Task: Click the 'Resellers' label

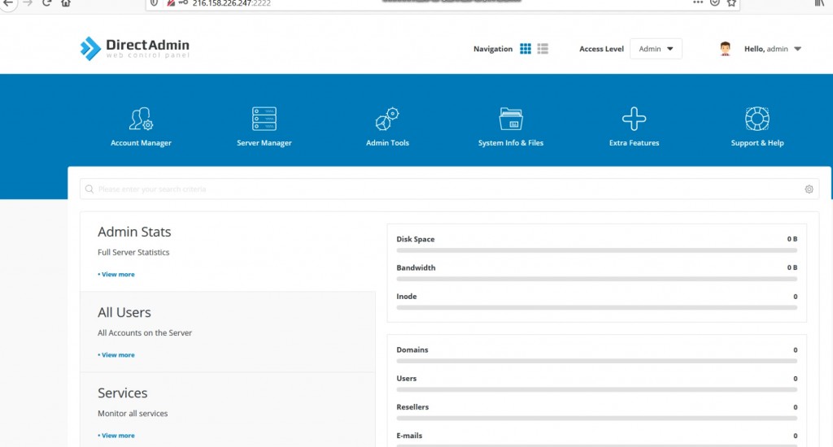Action: (412, 408)
